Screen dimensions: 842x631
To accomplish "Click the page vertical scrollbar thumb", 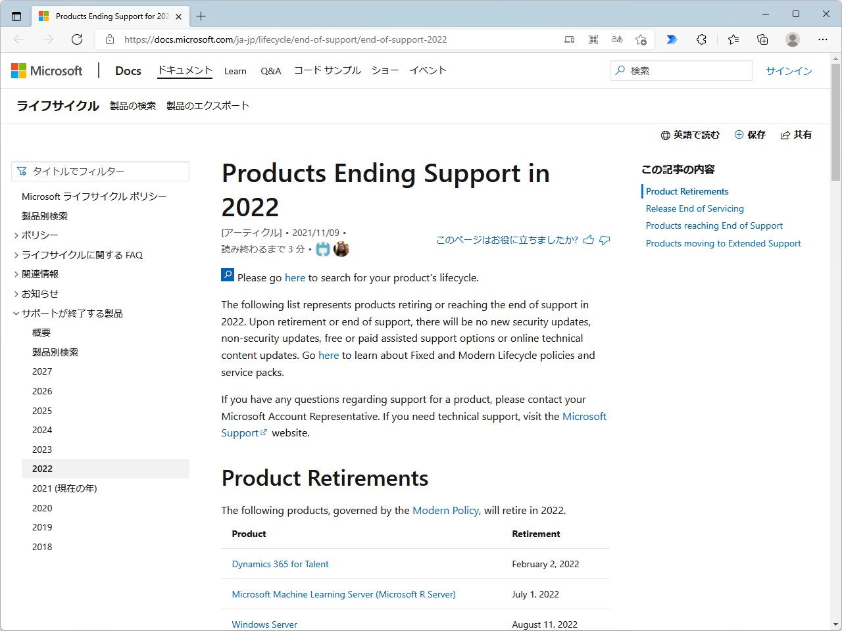I will (835, 122).
